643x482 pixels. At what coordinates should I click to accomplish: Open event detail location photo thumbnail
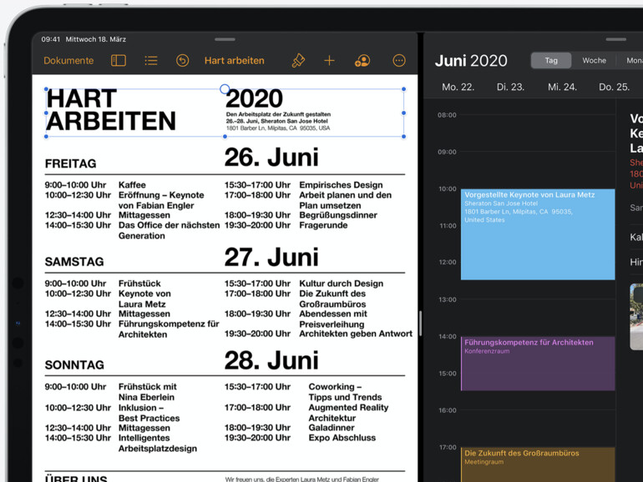click(x=636, y=317)
